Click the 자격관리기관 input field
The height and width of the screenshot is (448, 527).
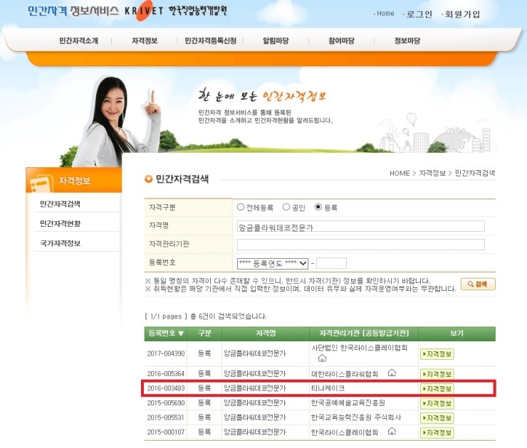tap(360, 245)
